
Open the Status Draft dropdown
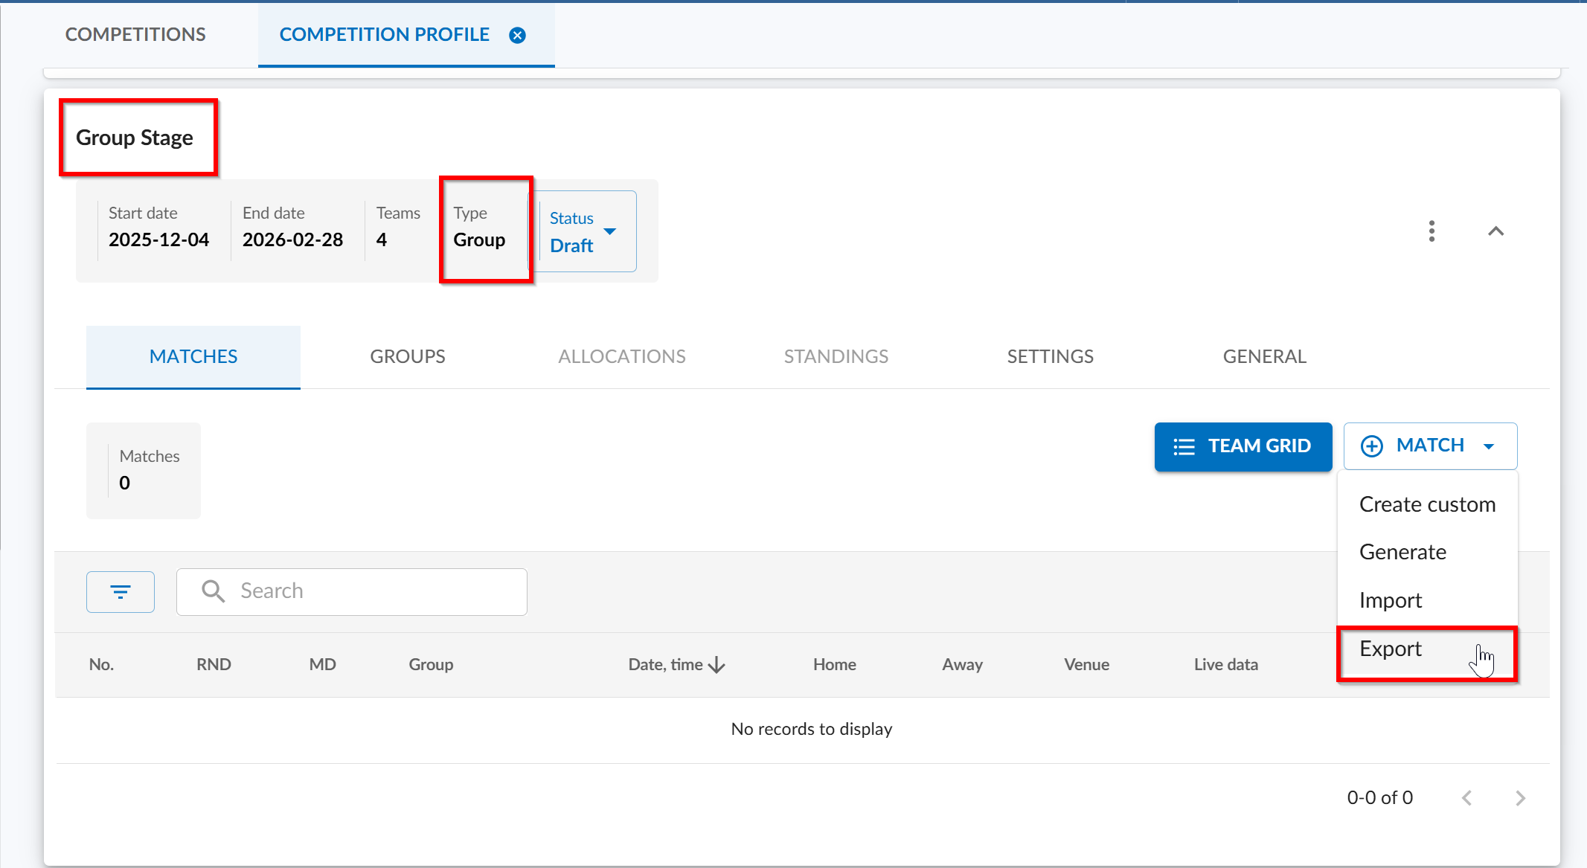[586, 231]
